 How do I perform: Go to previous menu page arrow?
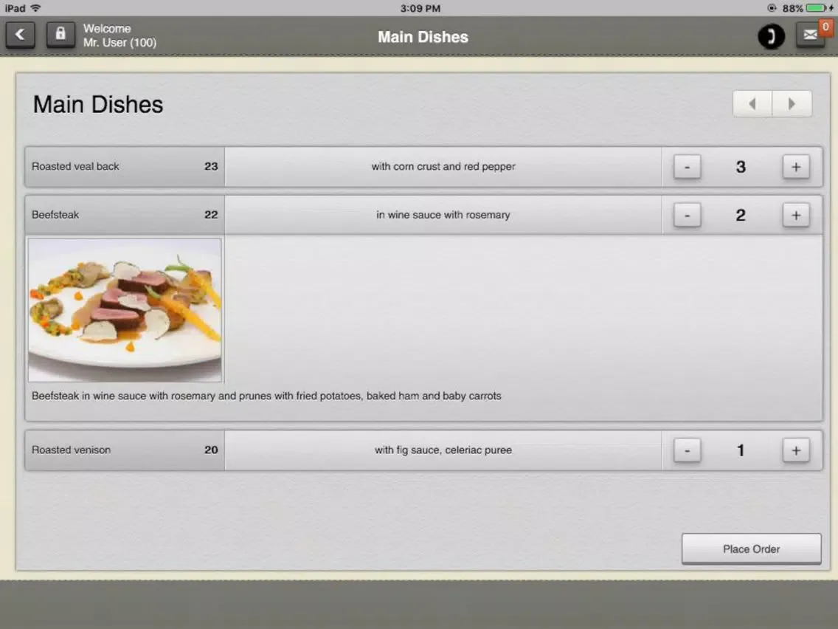coord(752,104)
